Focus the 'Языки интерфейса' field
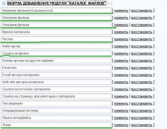This screenshot has height=129, width=167. (x=56, y=118)
